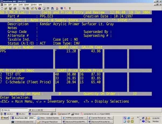Open the Help menu
This screenshot has height=124, width=162.
pyautogui.click(x=40, y=5)
